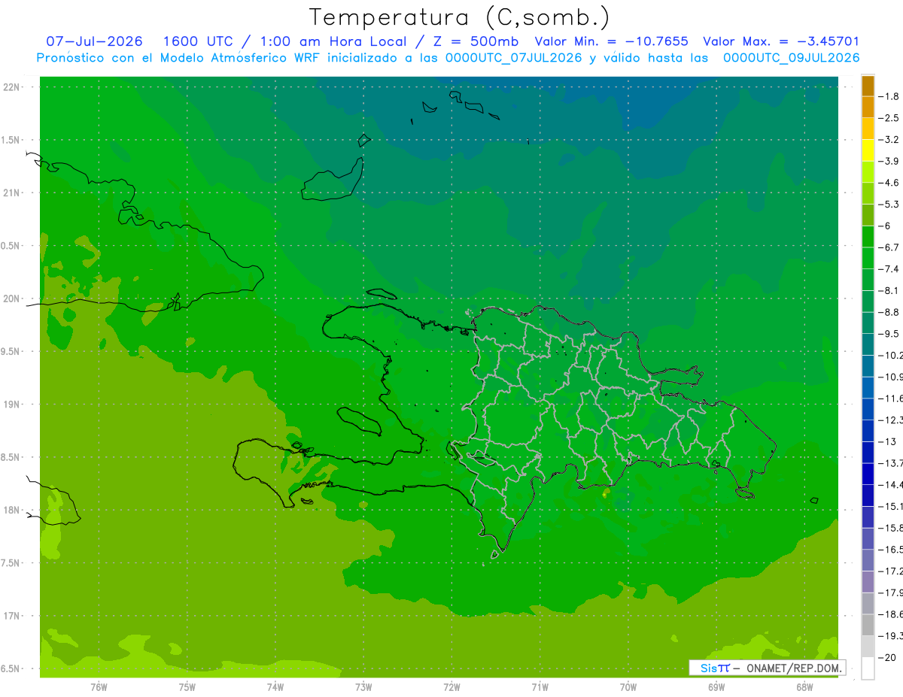Pick the blue swatch between -12.3 and -13
The height and width of the screenshot is (697, 903).
pyautogui.click(x=868, y=432)
